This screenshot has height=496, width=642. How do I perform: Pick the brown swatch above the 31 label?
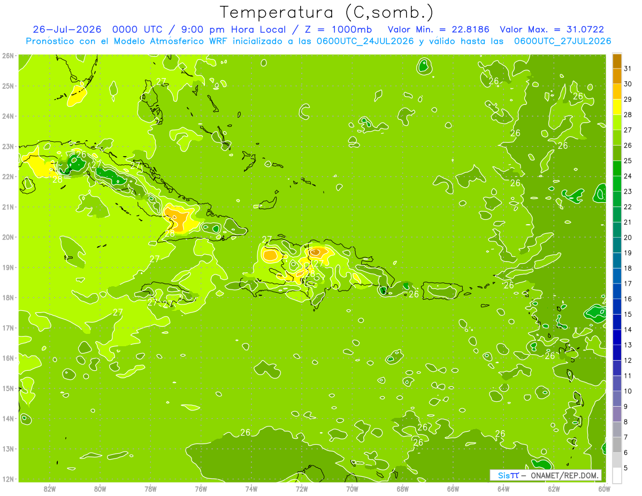point(617,62)
